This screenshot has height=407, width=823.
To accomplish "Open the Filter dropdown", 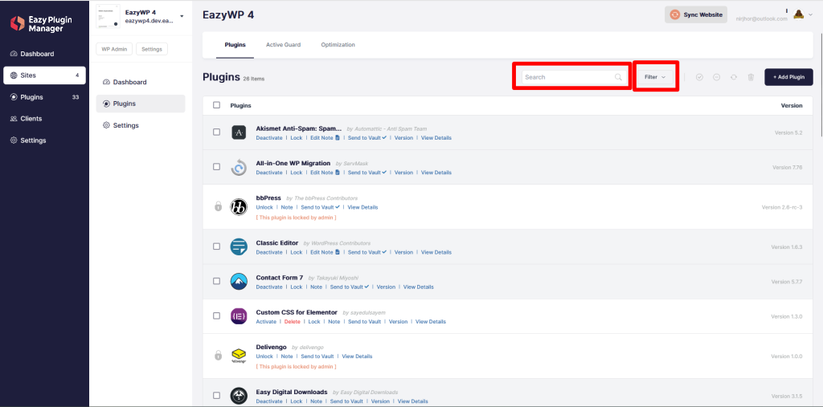I will (655, 77).
